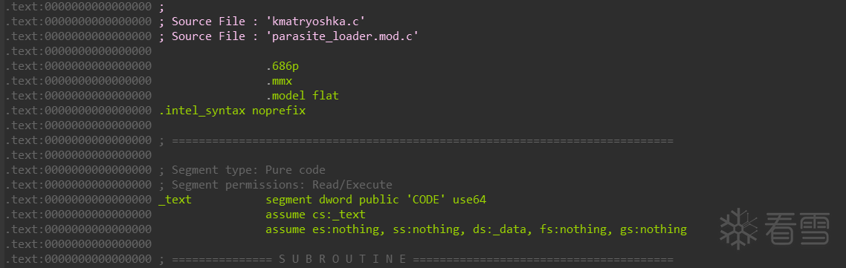Click the _text segment label

(x=175, y=200)
